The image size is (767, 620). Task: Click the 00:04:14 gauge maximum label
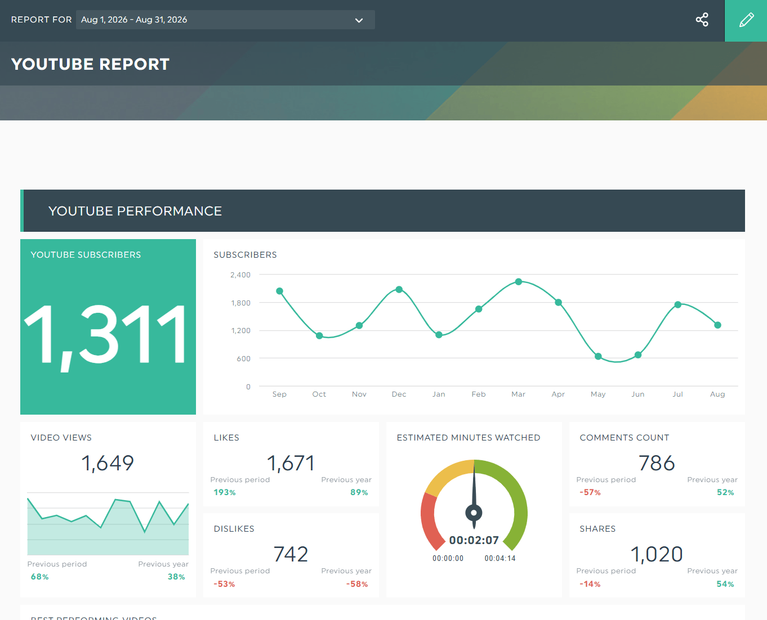point(500,558)
